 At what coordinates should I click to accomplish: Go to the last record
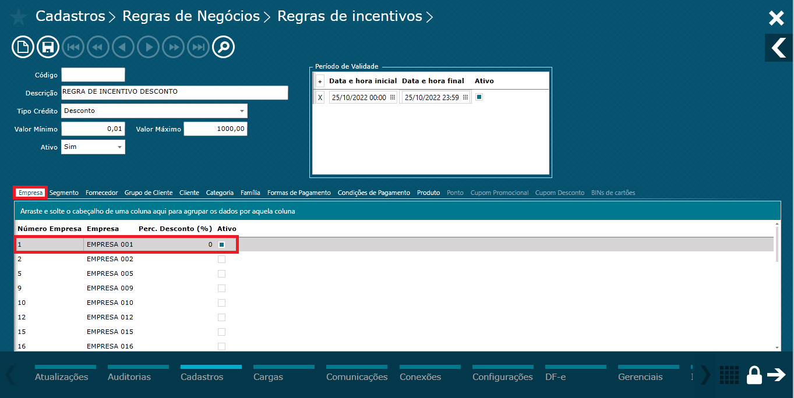click(x=199, y=47)
